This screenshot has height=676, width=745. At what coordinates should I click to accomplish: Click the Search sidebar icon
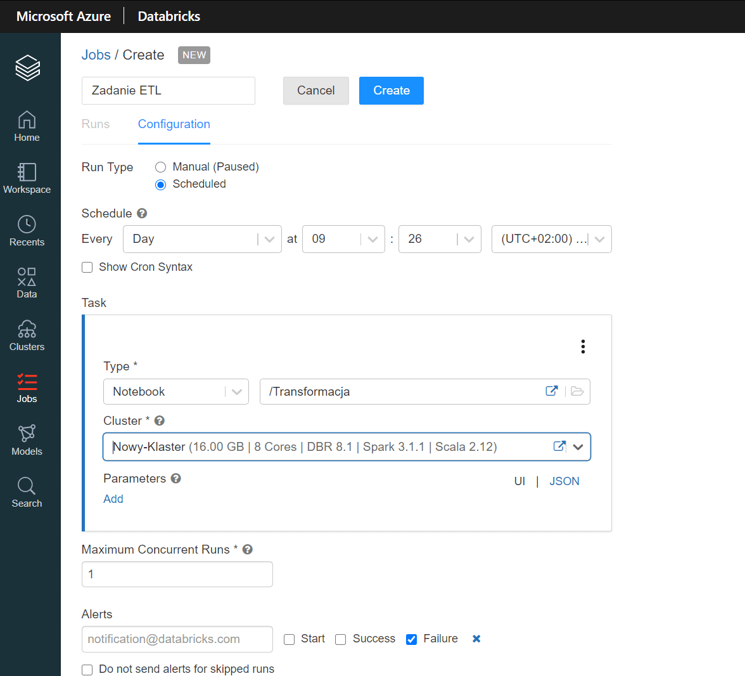pos(27,493)
